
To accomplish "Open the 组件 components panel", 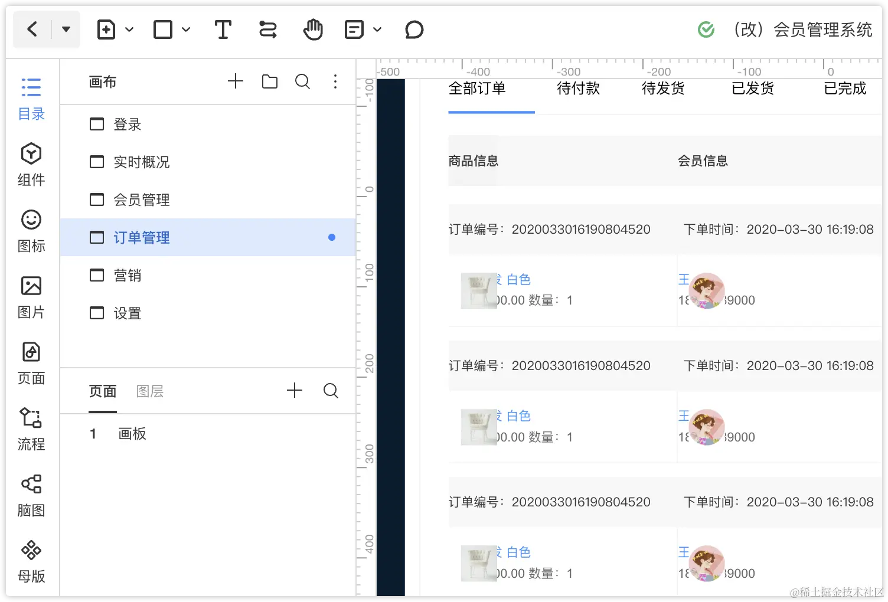I will tap(31, 165).
